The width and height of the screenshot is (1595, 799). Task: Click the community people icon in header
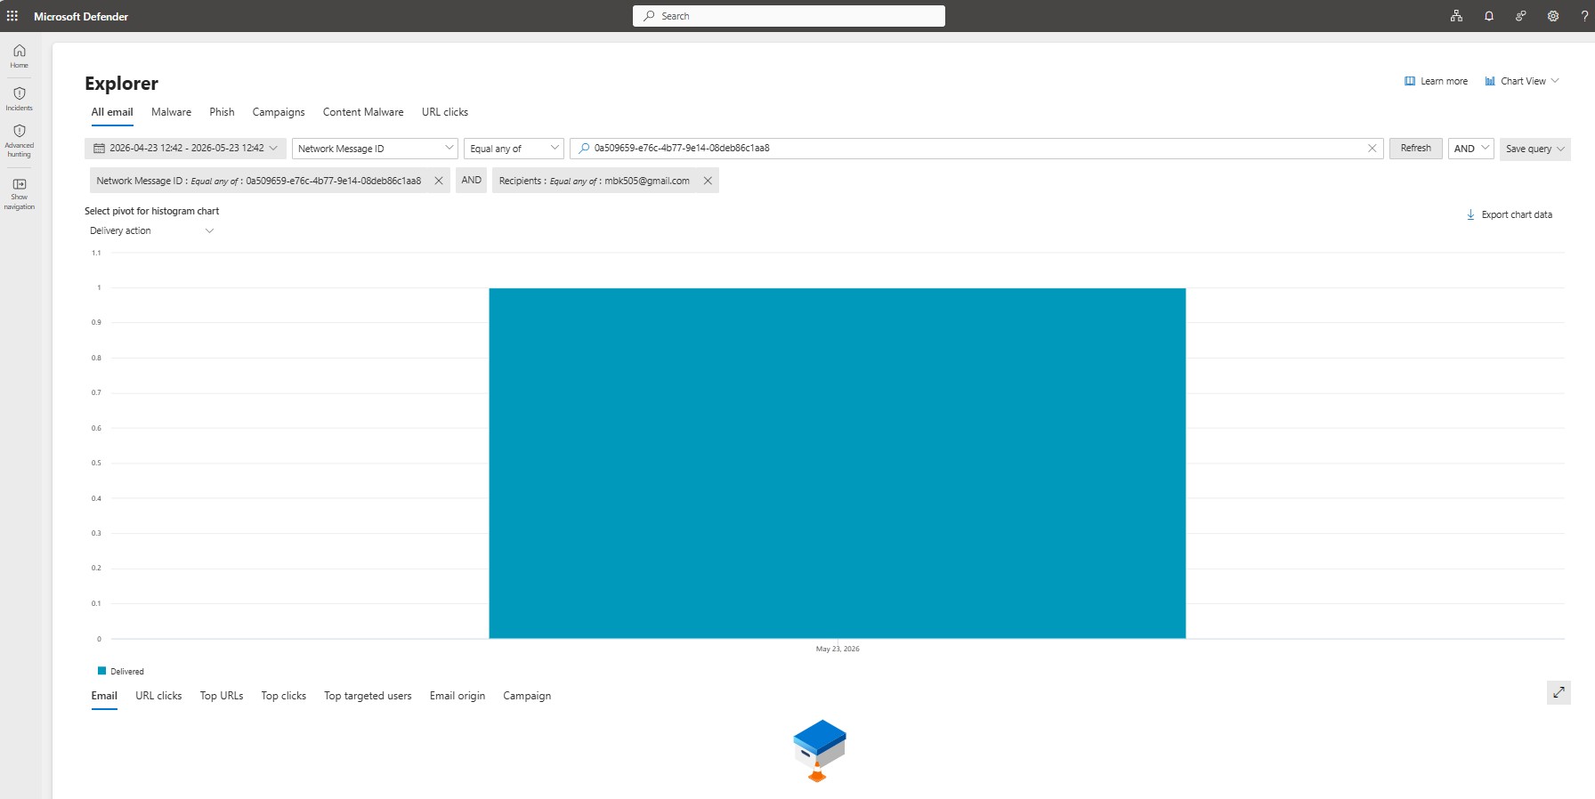click(1521, 16)
